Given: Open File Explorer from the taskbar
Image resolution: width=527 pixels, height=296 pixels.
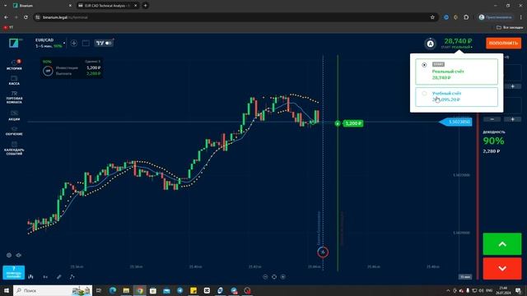Looking at the screenshot, I should [x=126, y=290].
